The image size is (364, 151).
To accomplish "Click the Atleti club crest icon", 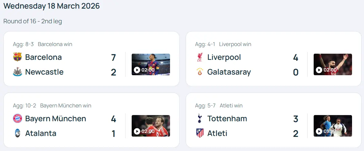I will [200, 133].
